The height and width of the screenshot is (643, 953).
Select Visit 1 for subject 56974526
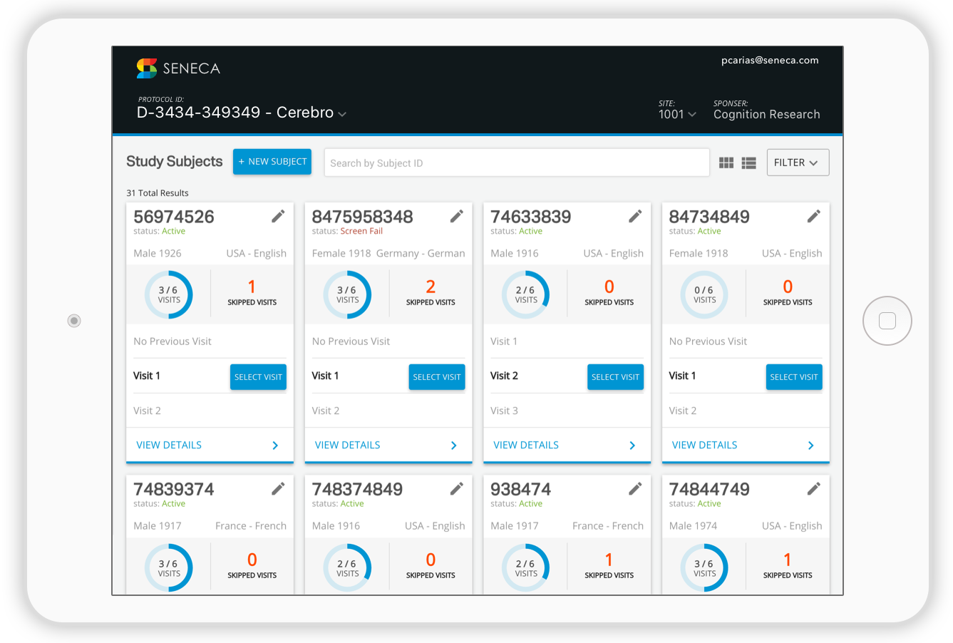[x=258, y=377]
